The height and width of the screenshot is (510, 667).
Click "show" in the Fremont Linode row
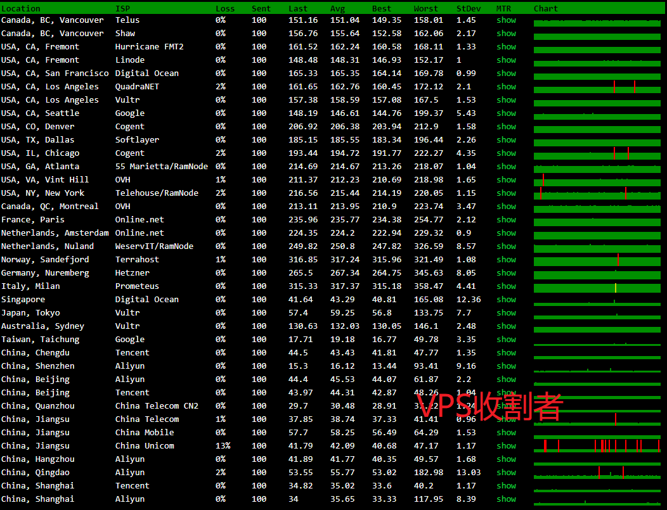(506, 60)
